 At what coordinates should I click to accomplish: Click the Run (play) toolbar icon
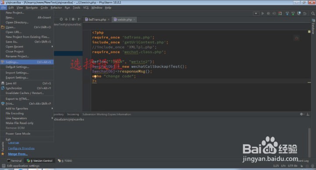point(262,14)
